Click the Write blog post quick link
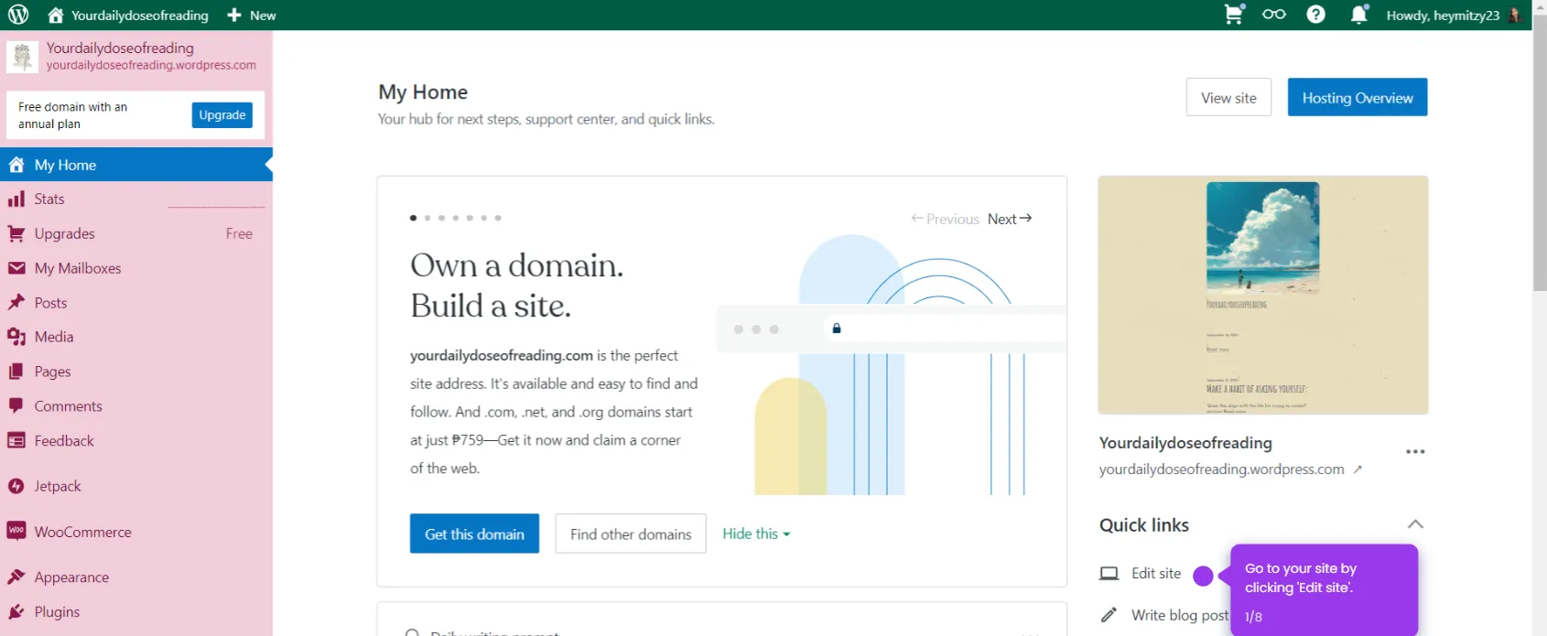The image size is (1547, 636). click(1180, 615)
